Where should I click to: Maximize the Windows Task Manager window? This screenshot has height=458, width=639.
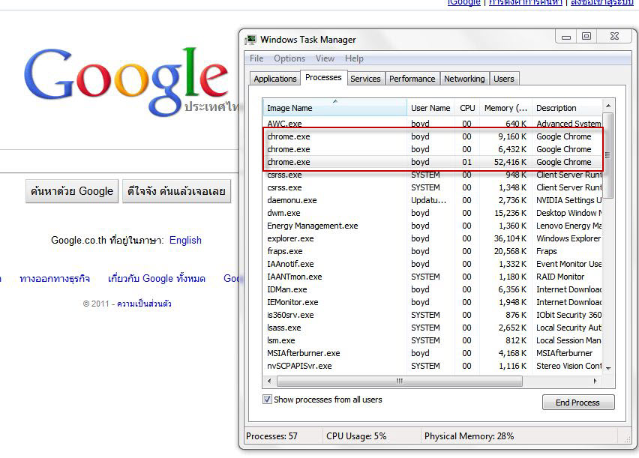click(x=586, y=36)
